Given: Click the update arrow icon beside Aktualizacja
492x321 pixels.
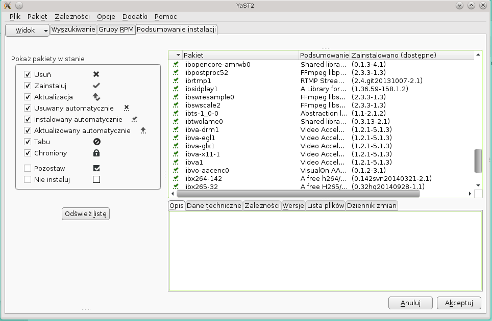Looking at the screenshot, I should click(96, 97).
